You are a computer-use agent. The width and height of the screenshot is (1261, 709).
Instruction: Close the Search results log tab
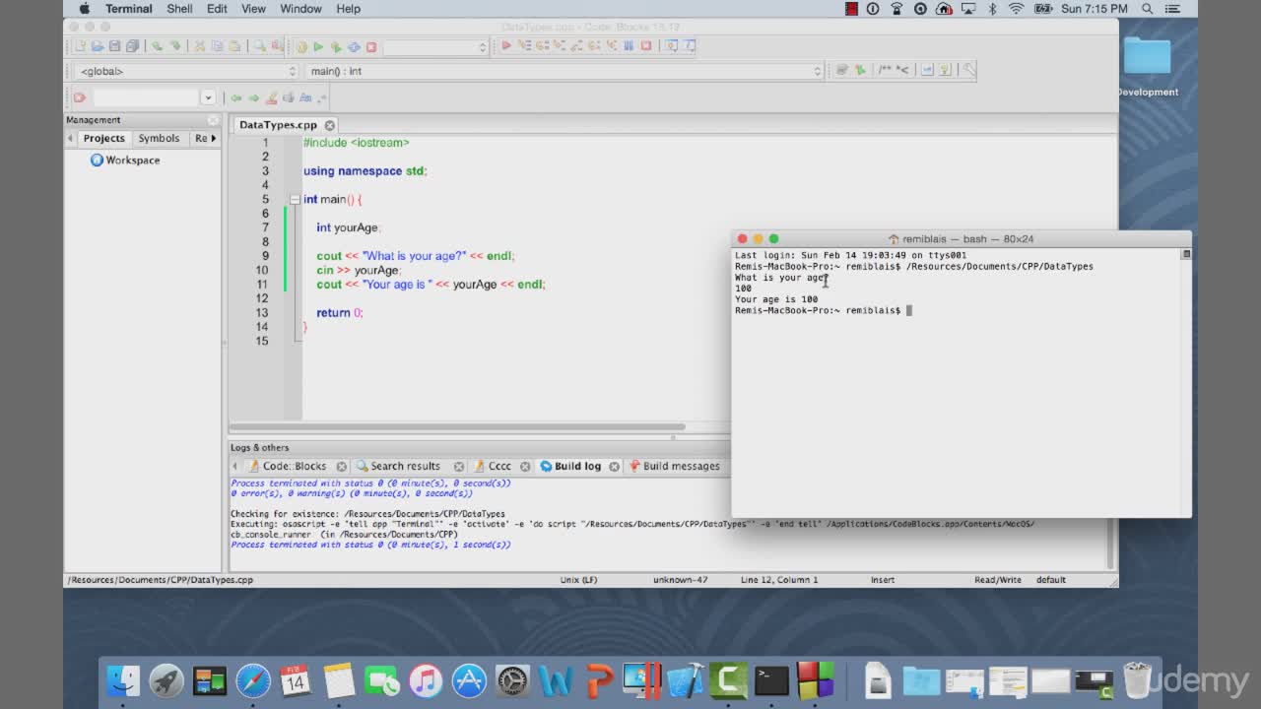click(x=458, y=466)
